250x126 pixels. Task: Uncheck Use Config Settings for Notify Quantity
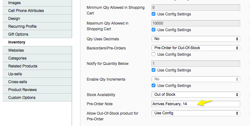coord(153,70)
